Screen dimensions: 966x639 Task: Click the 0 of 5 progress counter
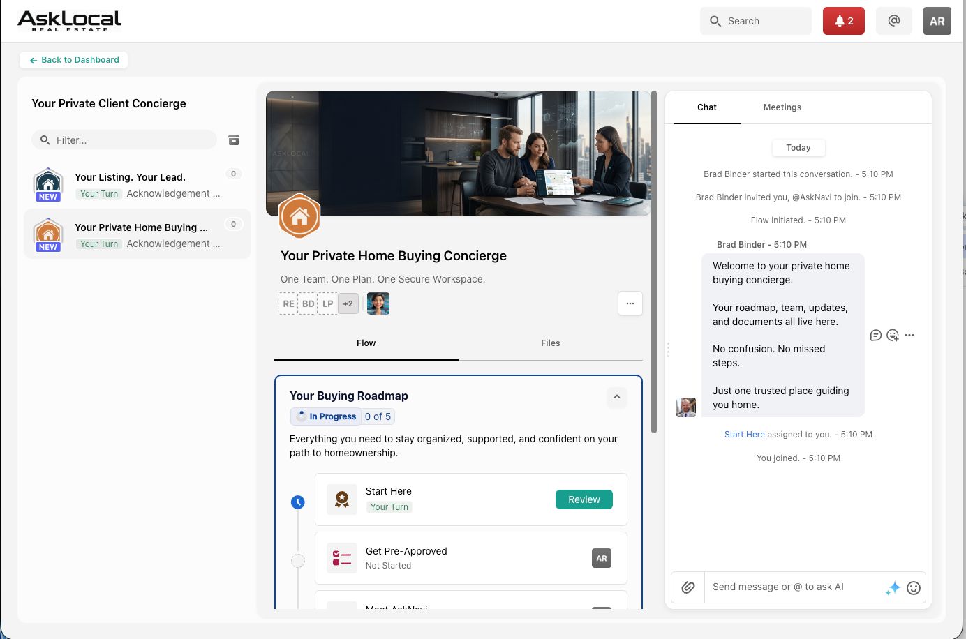378,416
